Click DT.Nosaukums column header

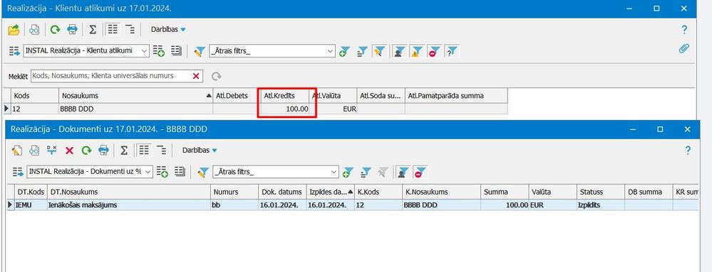128,192
